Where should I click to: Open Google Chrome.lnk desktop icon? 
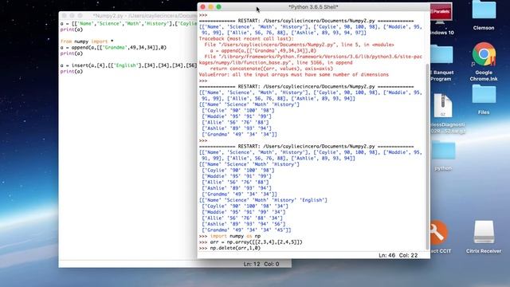(x=484, y=55)
